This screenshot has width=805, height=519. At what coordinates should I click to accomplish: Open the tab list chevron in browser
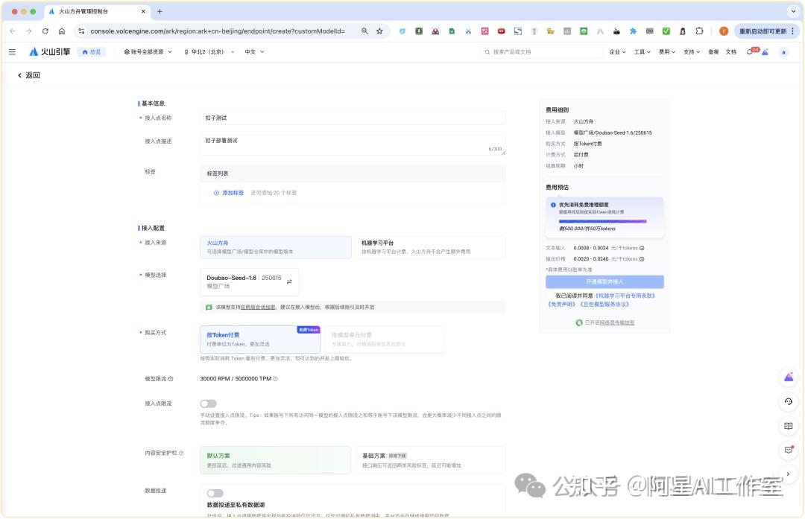tap(792, 11)
